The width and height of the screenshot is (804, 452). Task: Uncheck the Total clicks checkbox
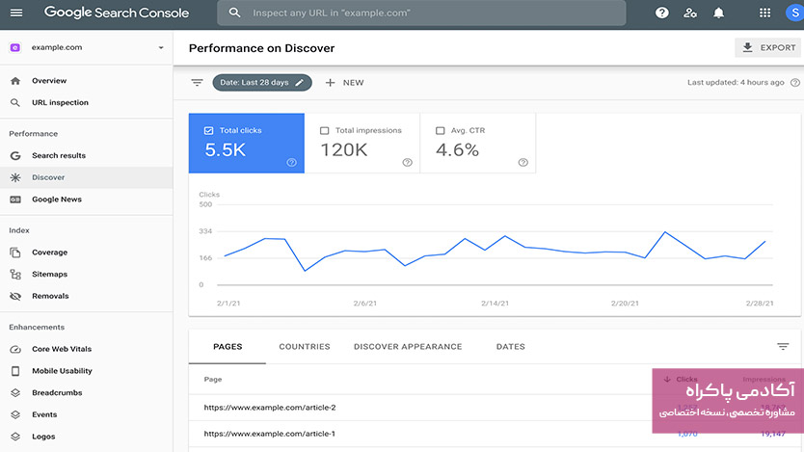(x=208, y=131)
